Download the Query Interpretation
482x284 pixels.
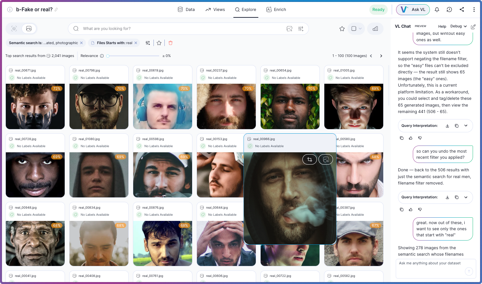[x=447, y=126]
